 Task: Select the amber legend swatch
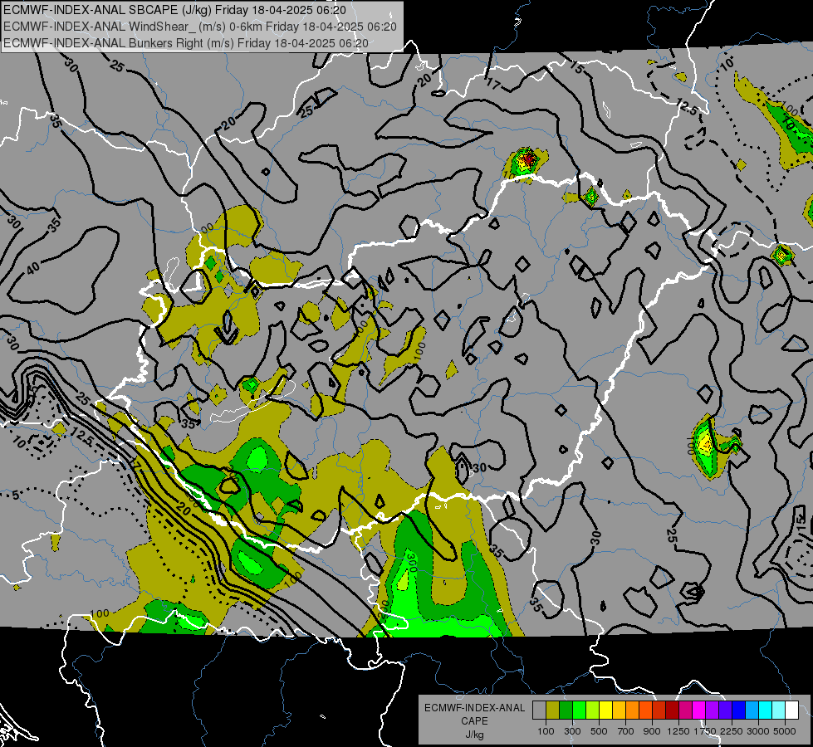[x=619, y=710]
